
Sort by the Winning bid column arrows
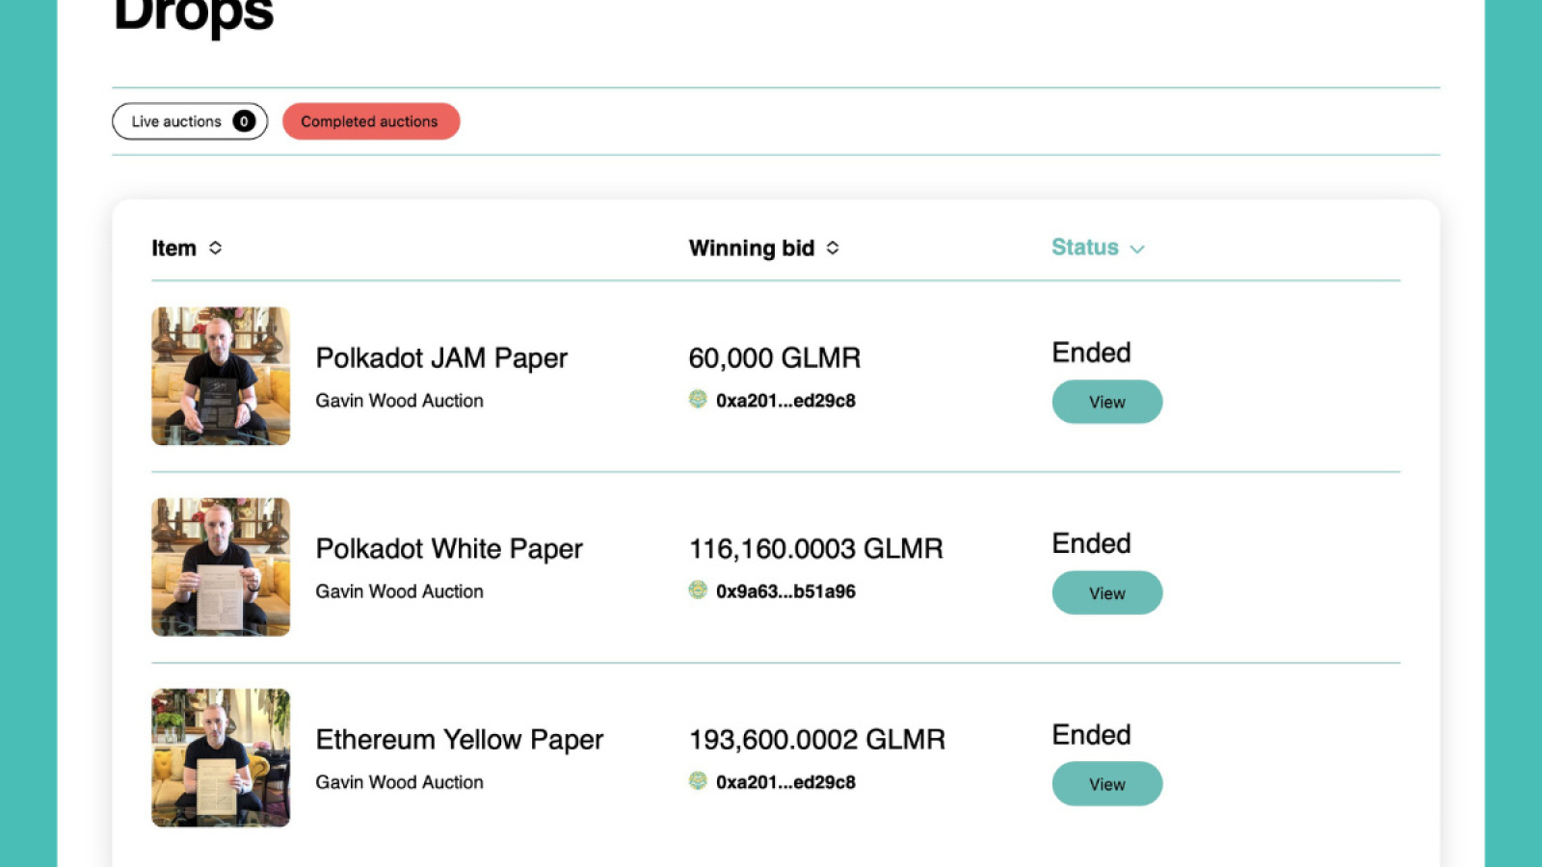click(833, 248)
